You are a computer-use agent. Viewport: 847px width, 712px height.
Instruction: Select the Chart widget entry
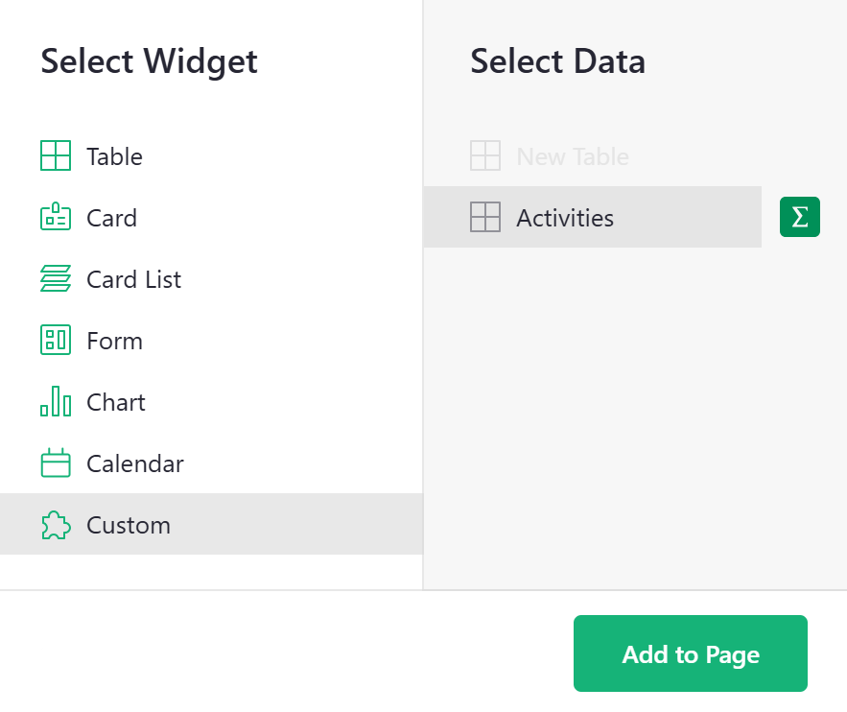pyautogui.click(x=116, y=402)
